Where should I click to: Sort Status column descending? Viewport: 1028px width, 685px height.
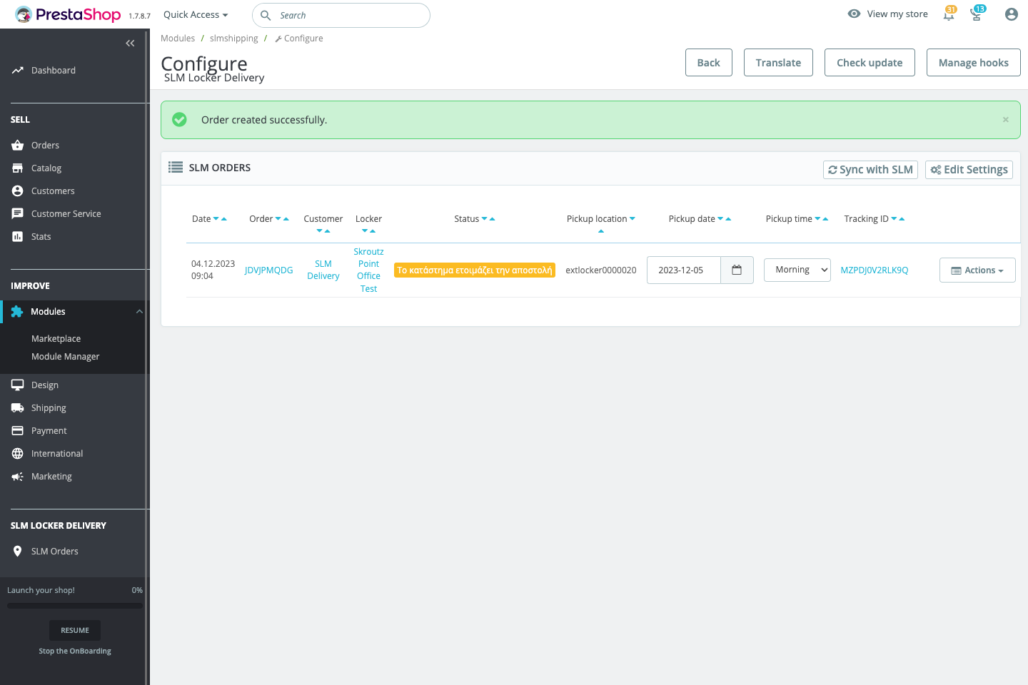point(484,219)
